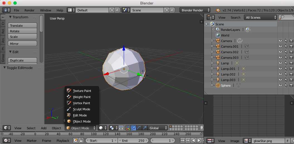Click the Lamp.003 lamp data icon

(243, 80)
